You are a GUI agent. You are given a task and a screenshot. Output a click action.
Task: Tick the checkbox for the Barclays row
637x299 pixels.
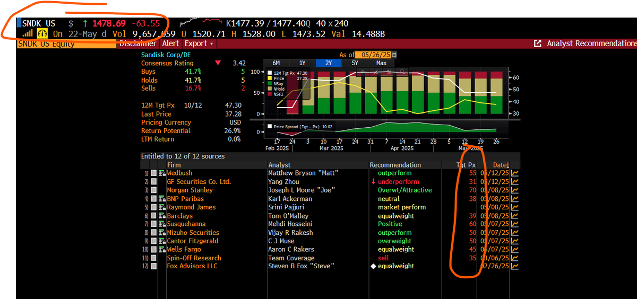pos(154,216)
